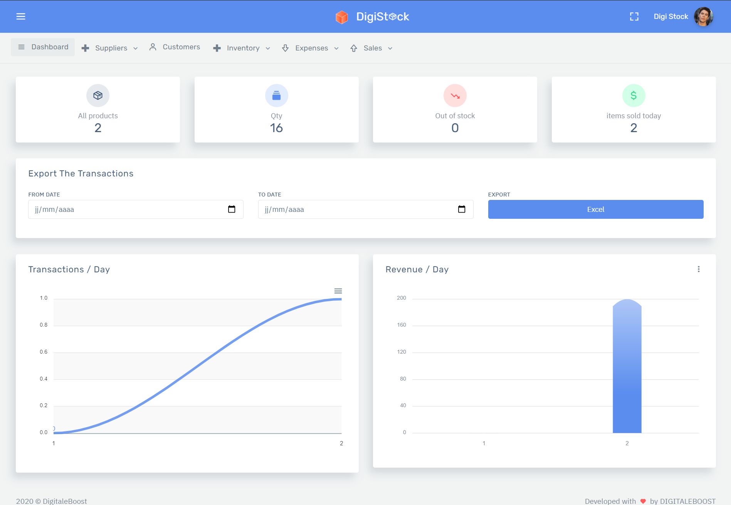731x505 pixels.
Task: Focus the From Date input field
Action: pos(136,210)
